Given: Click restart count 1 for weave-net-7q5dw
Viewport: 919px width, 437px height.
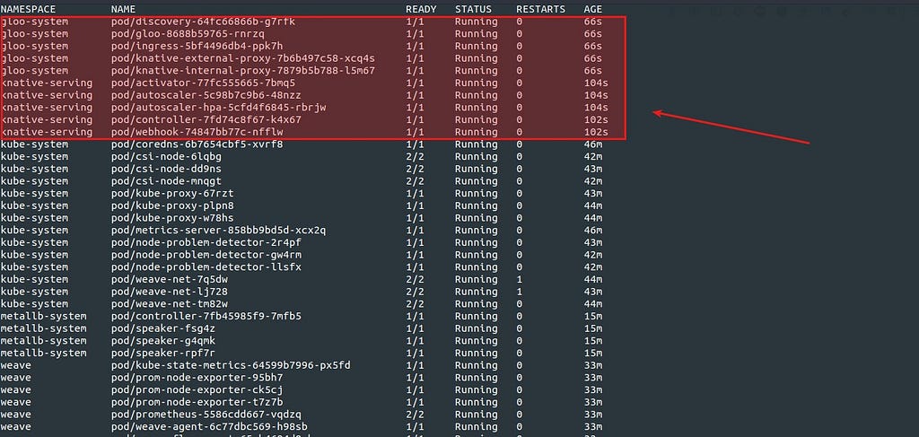Looking at the screenshot, I should coord(519,280).
